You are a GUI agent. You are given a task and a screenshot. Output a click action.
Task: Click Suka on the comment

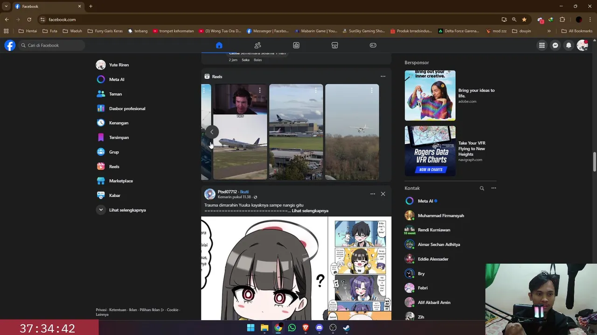(245, 60)
